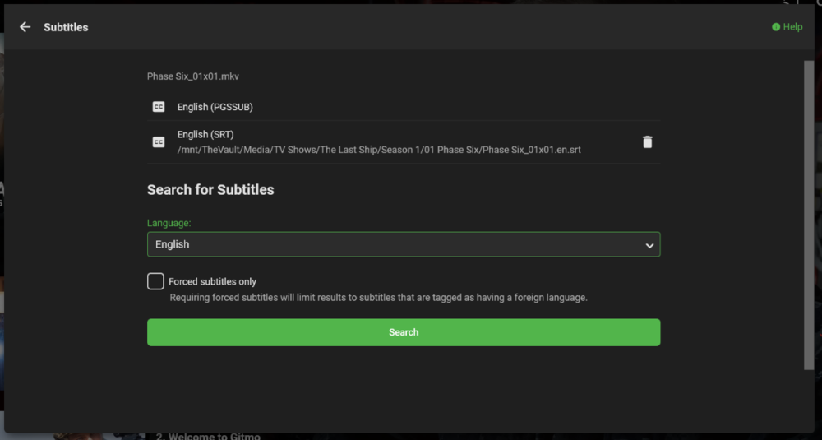822x440 pixels.
Task: Click the dialog's vertical scrollbar
Action: pyautogui.click(x=808, y=214)
